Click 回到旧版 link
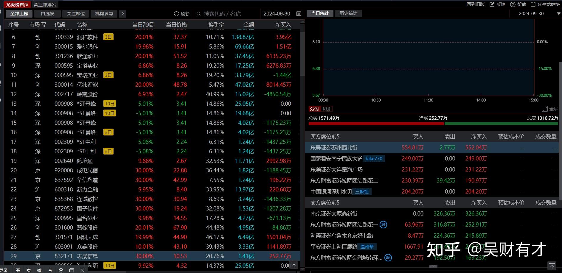Screen dimensions: 562x273 [476, 4]
